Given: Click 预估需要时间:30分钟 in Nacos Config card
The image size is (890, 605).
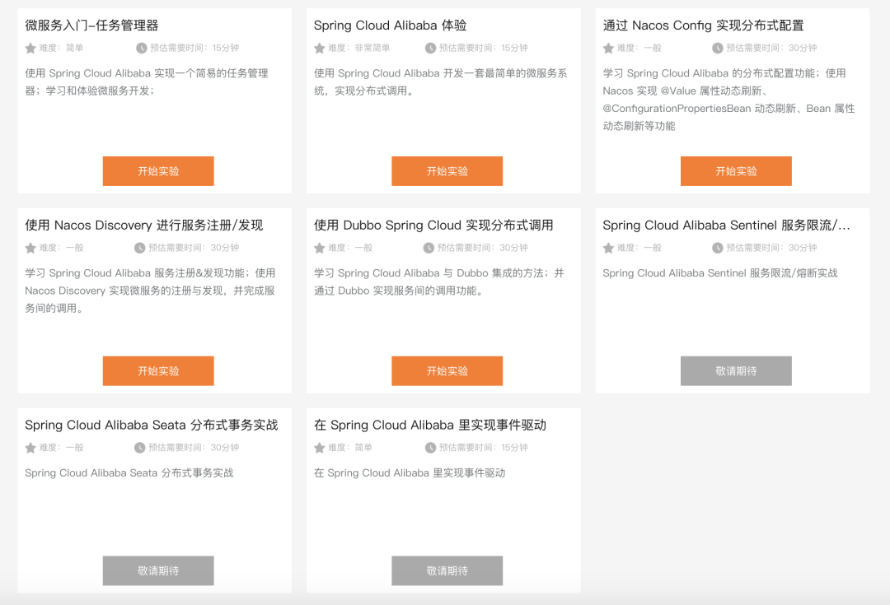Looking at the screenshot, I should pyautogui.click(x=771, y=49).
